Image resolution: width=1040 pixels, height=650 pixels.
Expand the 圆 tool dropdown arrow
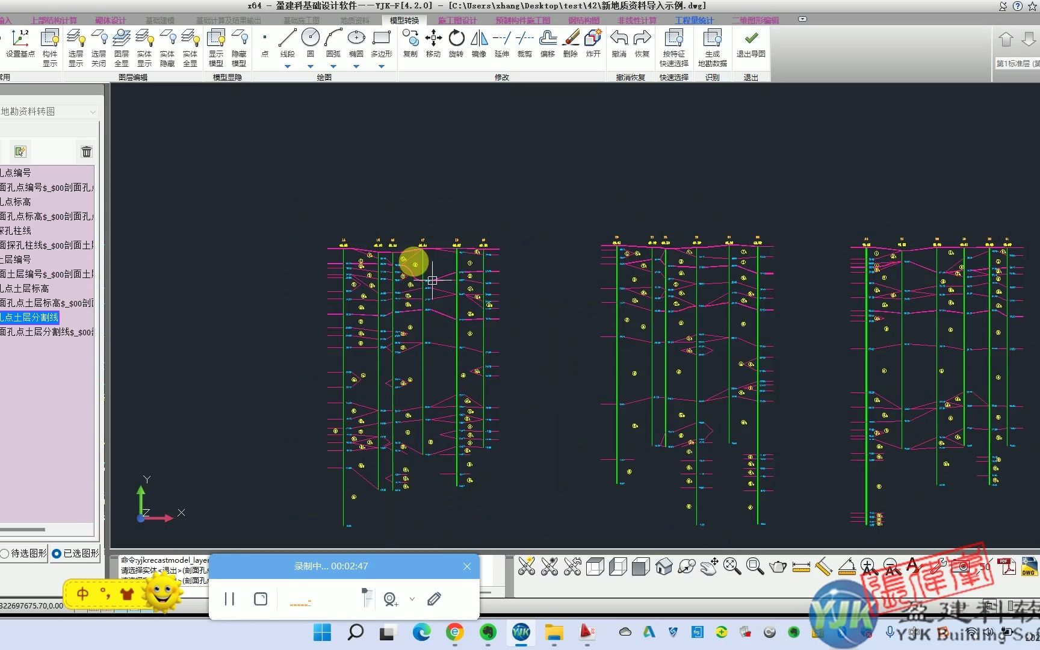[311, 66]
